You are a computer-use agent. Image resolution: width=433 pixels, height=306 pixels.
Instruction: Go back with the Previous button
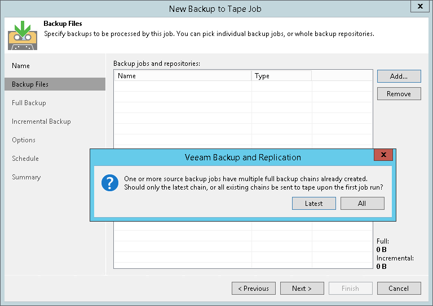[x=254, y=289]
